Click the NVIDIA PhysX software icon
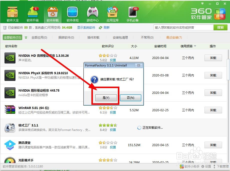The image size is (230, 171). 10,75
